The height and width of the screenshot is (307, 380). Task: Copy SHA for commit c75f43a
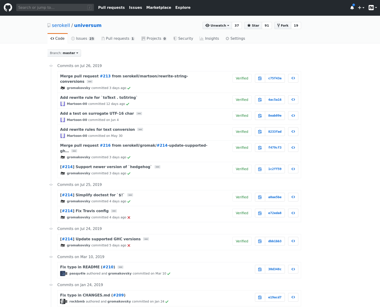(x=260, y=78)
